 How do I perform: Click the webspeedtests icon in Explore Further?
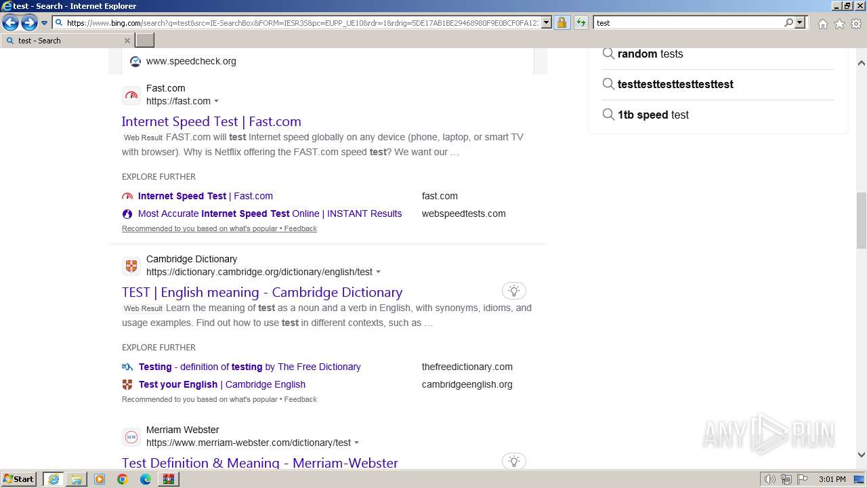[x=127, y=213]
